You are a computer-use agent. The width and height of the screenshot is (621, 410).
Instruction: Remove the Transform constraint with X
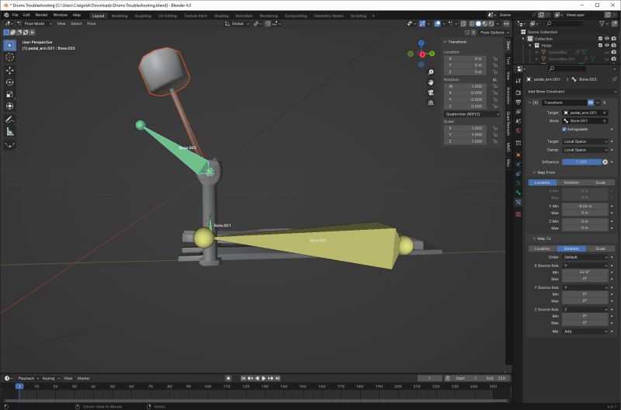[x=605, y=102]
